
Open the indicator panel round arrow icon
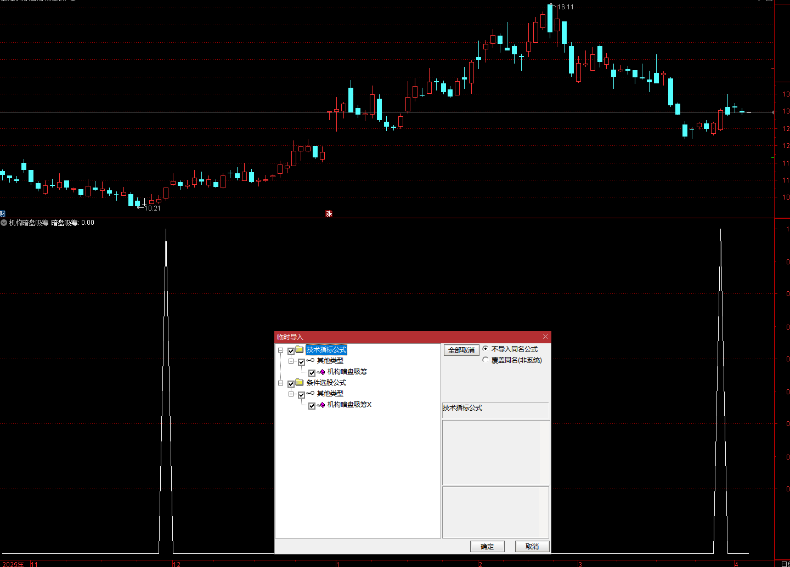point(4,223)
